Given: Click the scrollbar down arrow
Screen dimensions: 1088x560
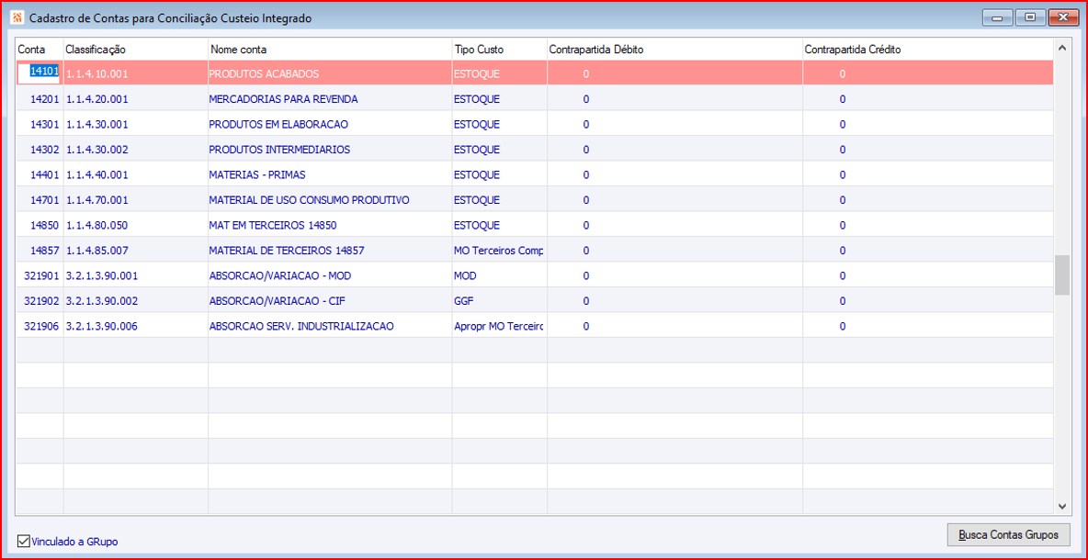Looking at the screenshot, I should click(x=1061, y=506).
